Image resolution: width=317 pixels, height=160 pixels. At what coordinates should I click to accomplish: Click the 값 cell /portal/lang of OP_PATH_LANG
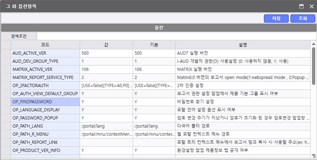(x=106, y=126)
